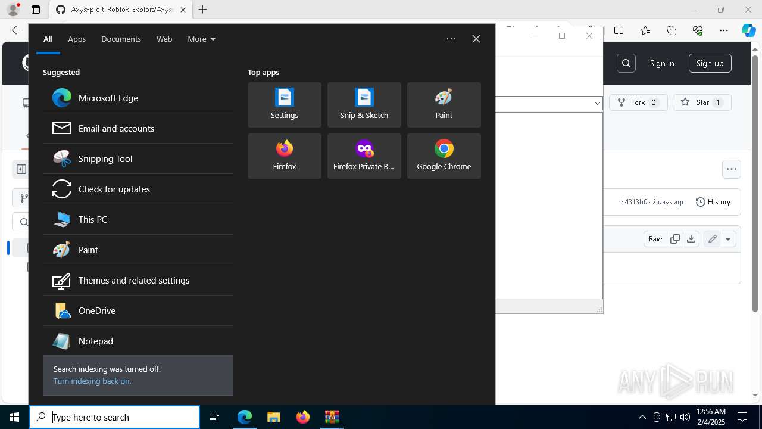
Task: Show hidden system tray icons
Action: tap(642, 417)
